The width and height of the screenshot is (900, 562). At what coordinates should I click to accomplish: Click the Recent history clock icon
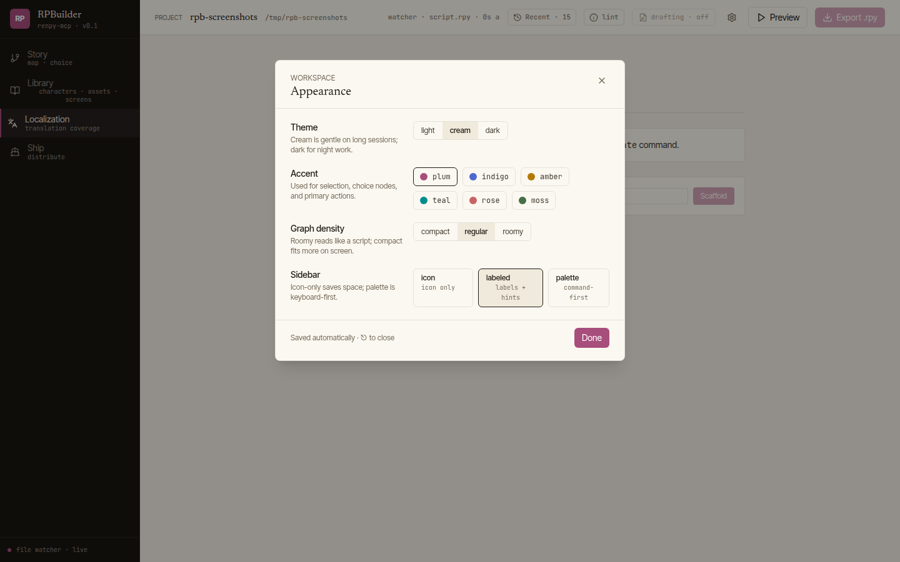pyautogui.click(x=517, y=17)
